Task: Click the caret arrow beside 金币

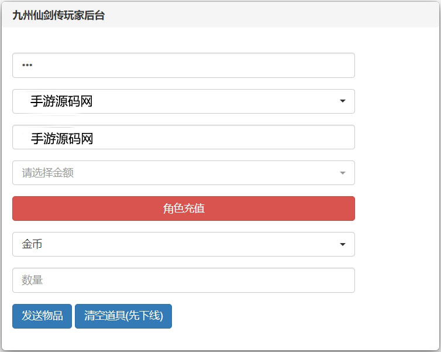Action: pyautogui.click(x=343, y=244)
